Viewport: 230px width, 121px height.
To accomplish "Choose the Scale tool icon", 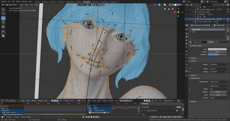I will [3, 27].
